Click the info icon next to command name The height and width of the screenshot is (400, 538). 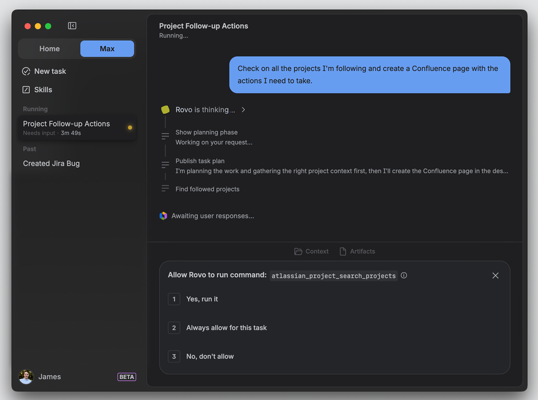point(404,275)
